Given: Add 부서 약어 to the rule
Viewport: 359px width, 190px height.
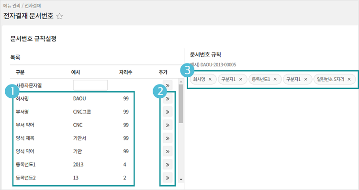Looking at the screenshot, I should click(168, 125).
